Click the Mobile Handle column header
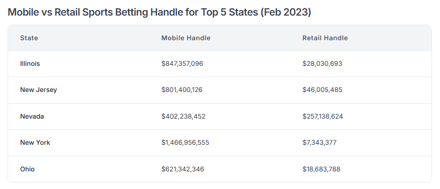 (186, 38)
